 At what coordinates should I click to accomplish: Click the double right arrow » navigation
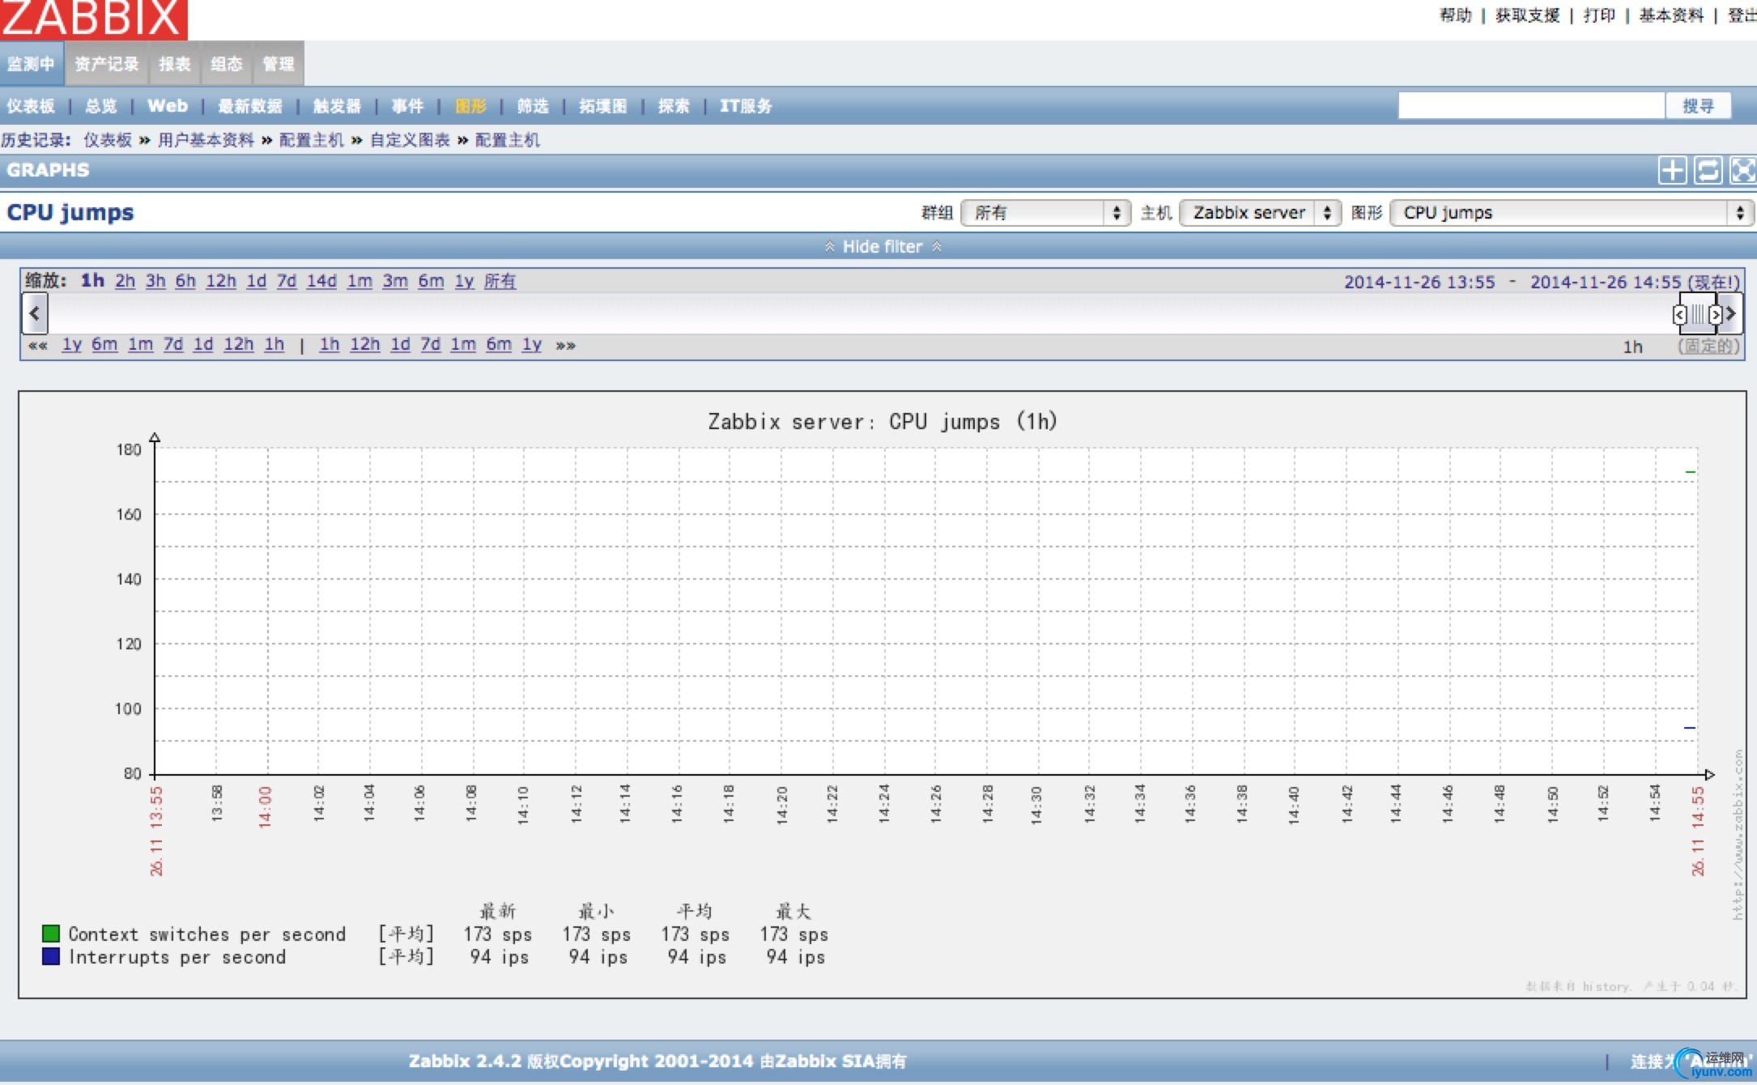565,346
